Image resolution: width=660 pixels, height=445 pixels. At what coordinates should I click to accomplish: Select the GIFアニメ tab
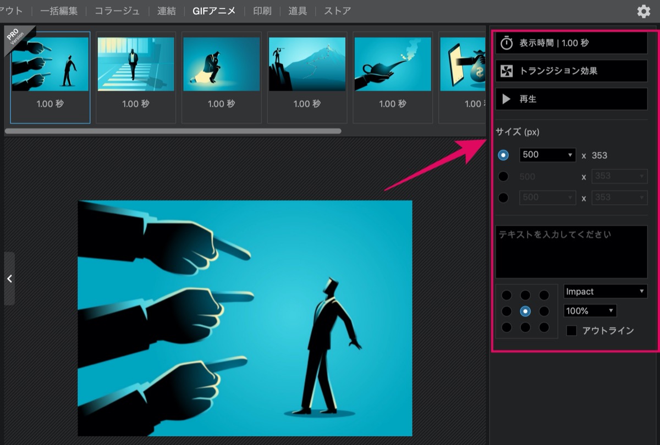click(214, 11)
